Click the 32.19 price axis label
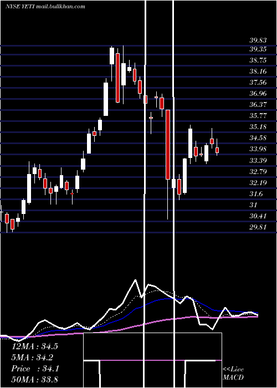The image size is (277, 388). (258, 183)
